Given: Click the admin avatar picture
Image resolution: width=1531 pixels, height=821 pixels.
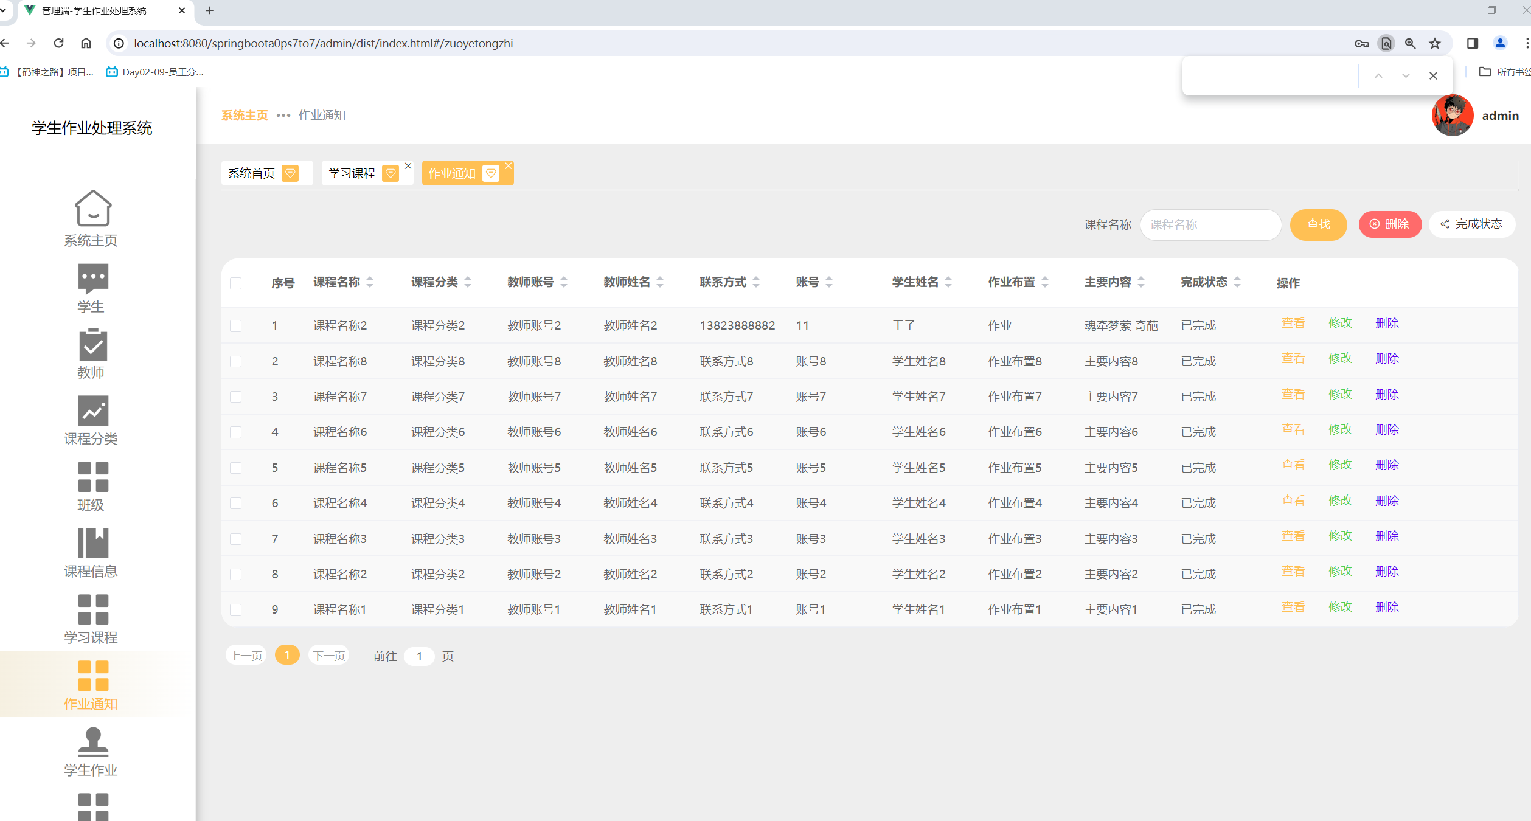Looking at the screenshot, I should [x=1453, y=116].
